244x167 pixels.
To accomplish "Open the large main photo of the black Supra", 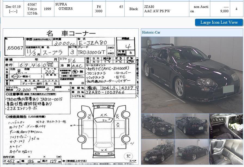I will [x=192, y=75].
